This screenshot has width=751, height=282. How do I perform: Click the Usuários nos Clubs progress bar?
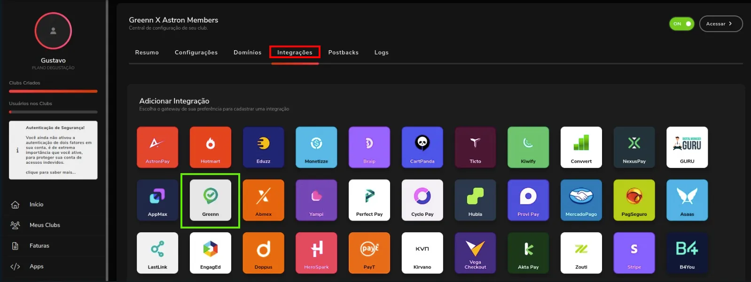[x=53, y=112]
